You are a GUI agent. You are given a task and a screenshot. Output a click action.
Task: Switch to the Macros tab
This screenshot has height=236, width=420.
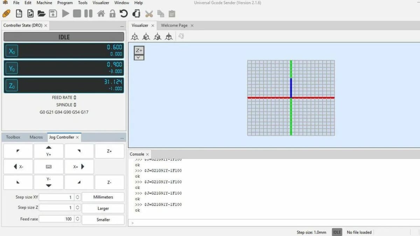point(36,137)
